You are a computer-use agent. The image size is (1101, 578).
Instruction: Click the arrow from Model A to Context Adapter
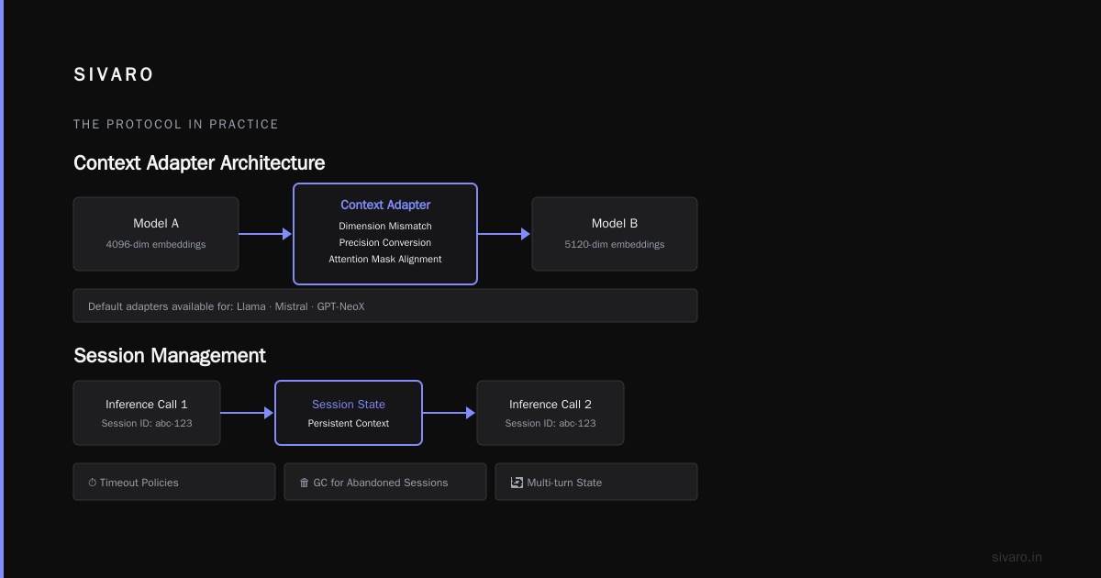[265, 234]
